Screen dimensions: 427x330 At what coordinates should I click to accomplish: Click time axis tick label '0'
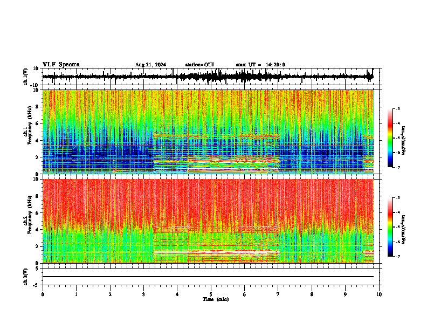43,294
